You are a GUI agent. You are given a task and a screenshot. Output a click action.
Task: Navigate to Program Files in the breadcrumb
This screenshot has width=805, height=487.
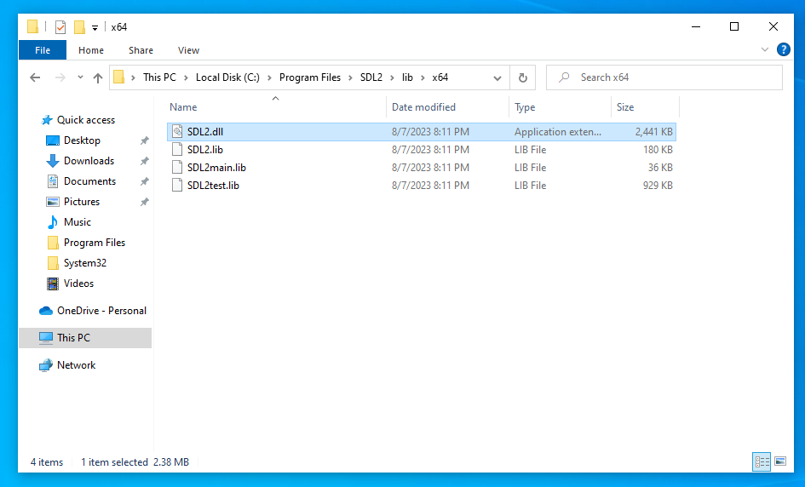310,77
